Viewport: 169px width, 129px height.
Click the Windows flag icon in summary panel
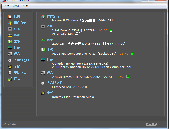[43, 17]
